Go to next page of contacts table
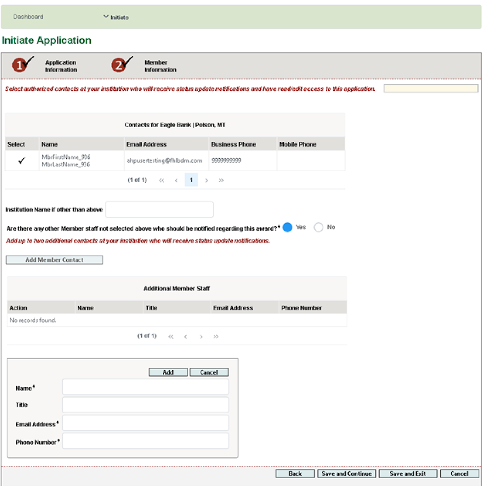This screenshot has width=482, height=486. click(206, 180)
